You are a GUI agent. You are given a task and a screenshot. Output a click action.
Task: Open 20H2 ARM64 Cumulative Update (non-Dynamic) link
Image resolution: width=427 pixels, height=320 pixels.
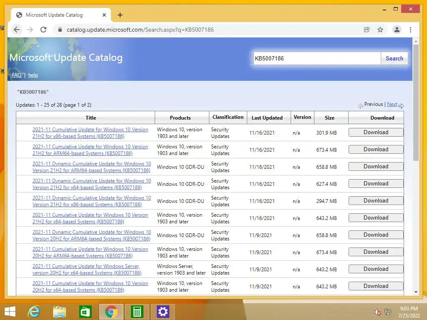point(90,252)
